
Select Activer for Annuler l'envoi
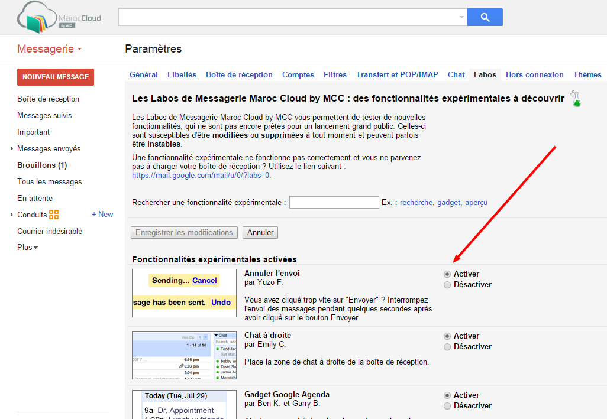(447, 274)
